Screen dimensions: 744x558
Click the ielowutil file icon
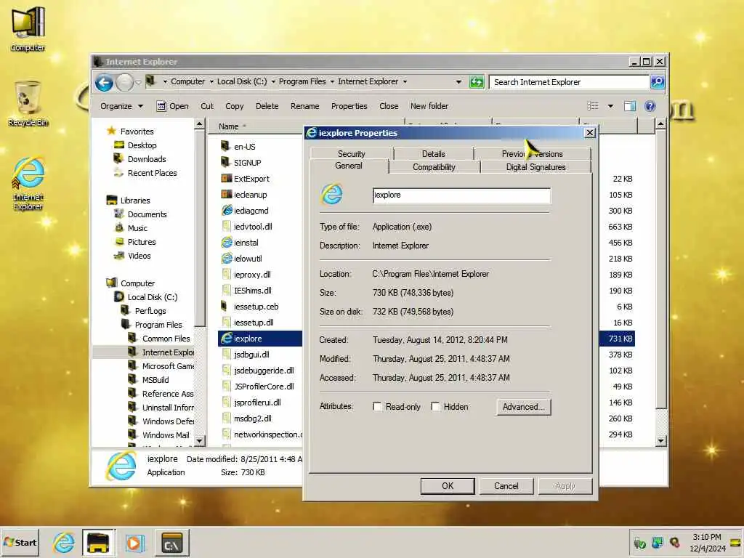click(x=227, y=258)
